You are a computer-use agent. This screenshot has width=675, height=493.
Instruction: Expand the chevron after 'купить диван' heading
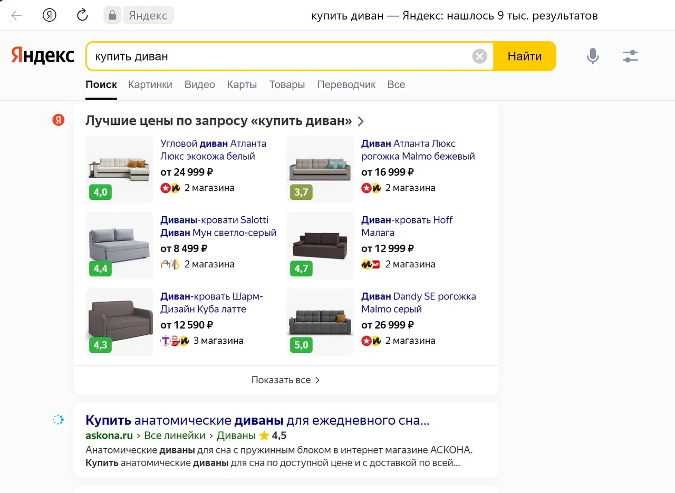(x=361, y=121)
